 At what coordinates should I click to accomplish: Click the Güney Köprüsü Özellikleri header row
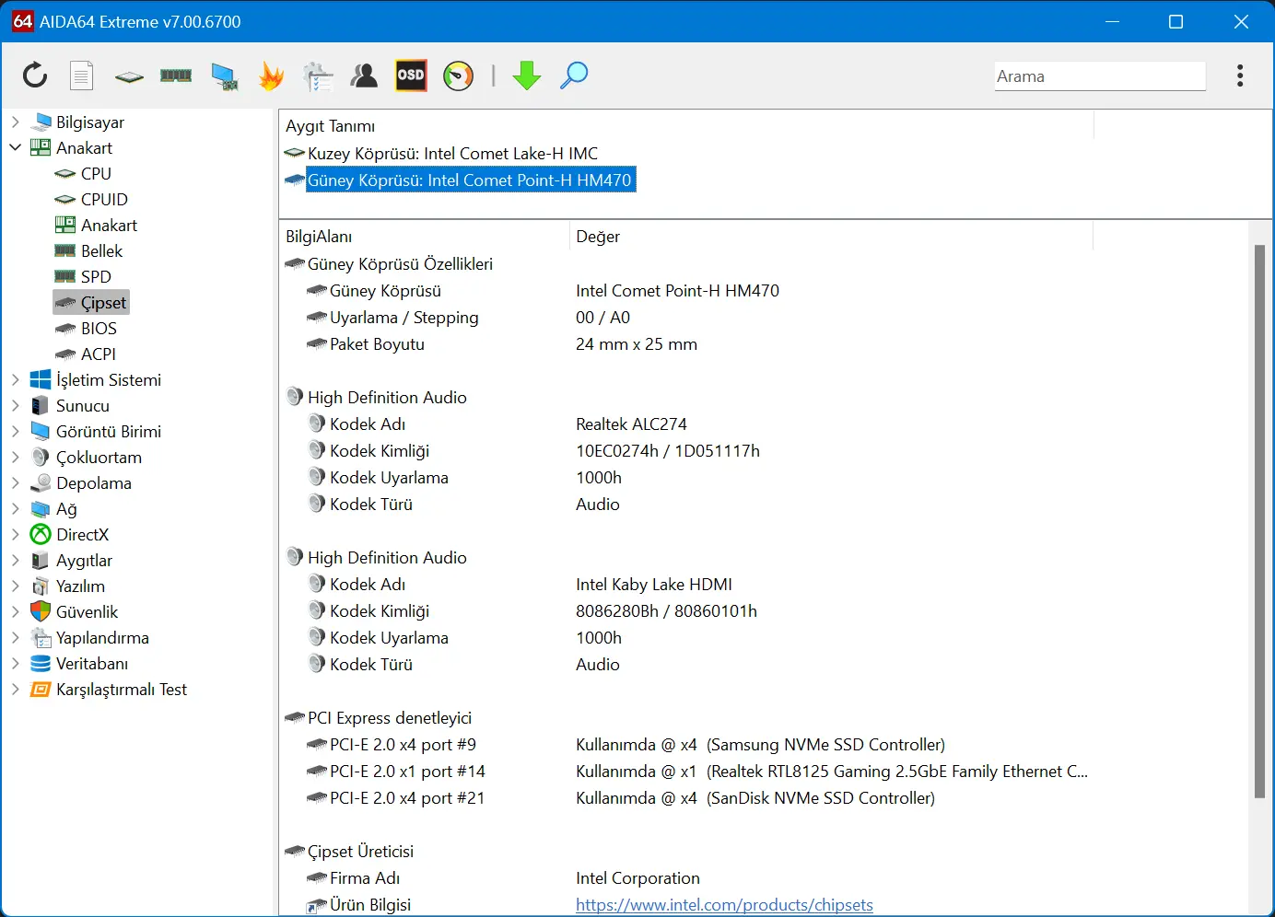(x=400, y=263)
